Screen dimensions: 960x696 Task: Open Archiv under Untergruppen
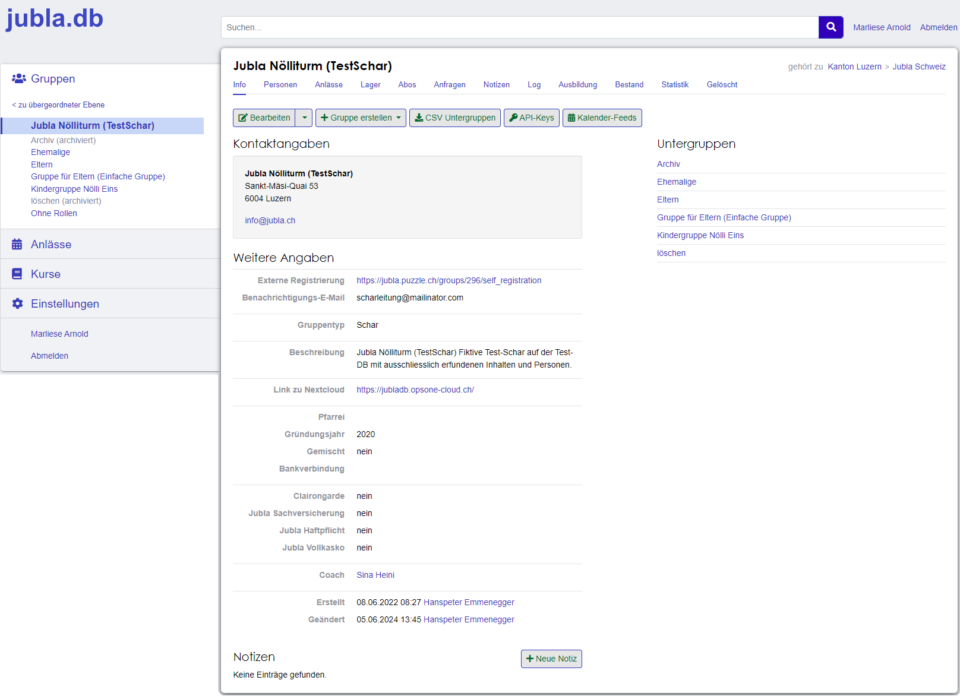pos(668,164)
